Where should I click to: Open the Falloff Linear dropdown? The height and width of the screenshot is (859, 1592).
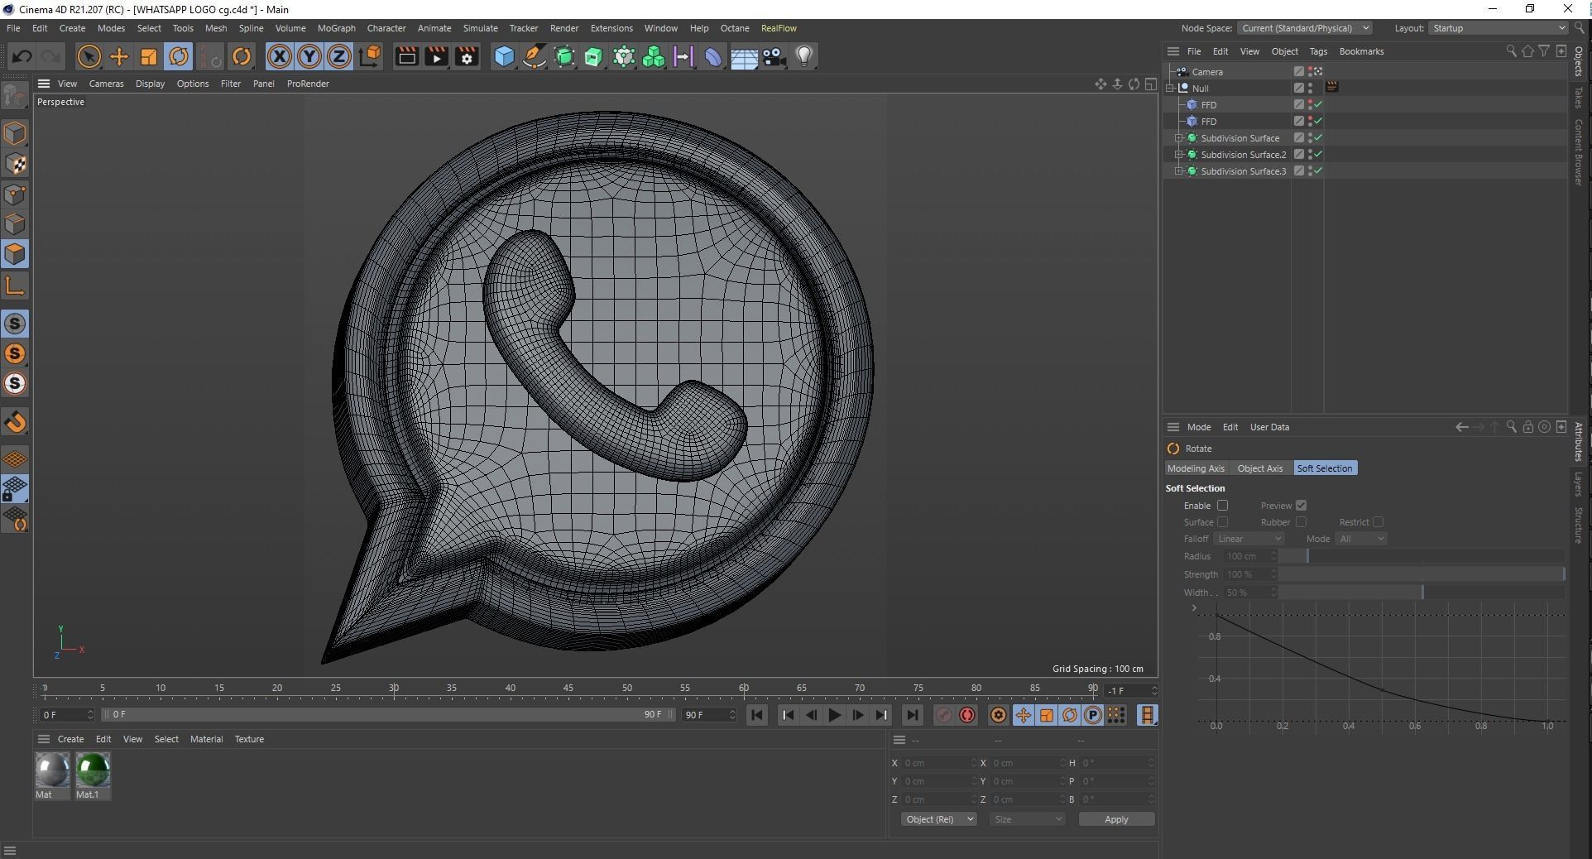click(x=1249, y=539)
